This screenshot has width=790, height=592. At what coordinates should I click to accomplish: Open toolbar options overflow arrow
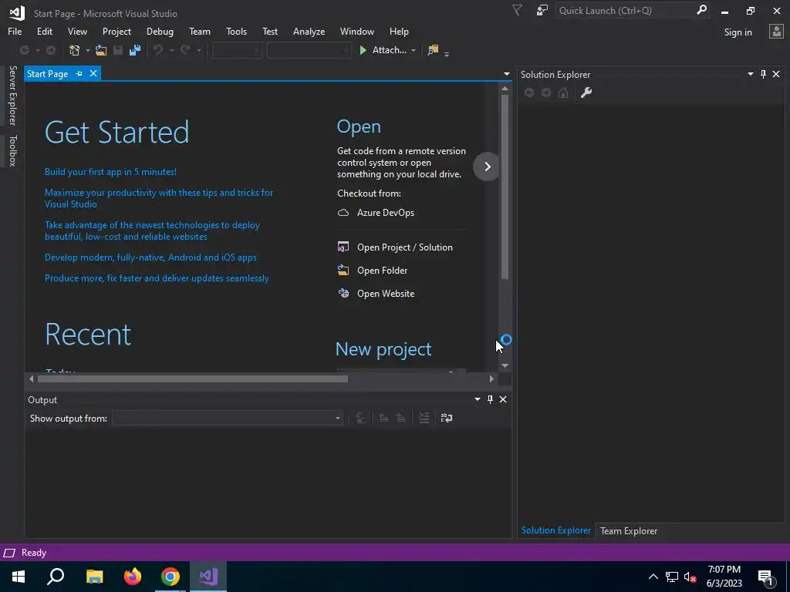click(447, 53)
